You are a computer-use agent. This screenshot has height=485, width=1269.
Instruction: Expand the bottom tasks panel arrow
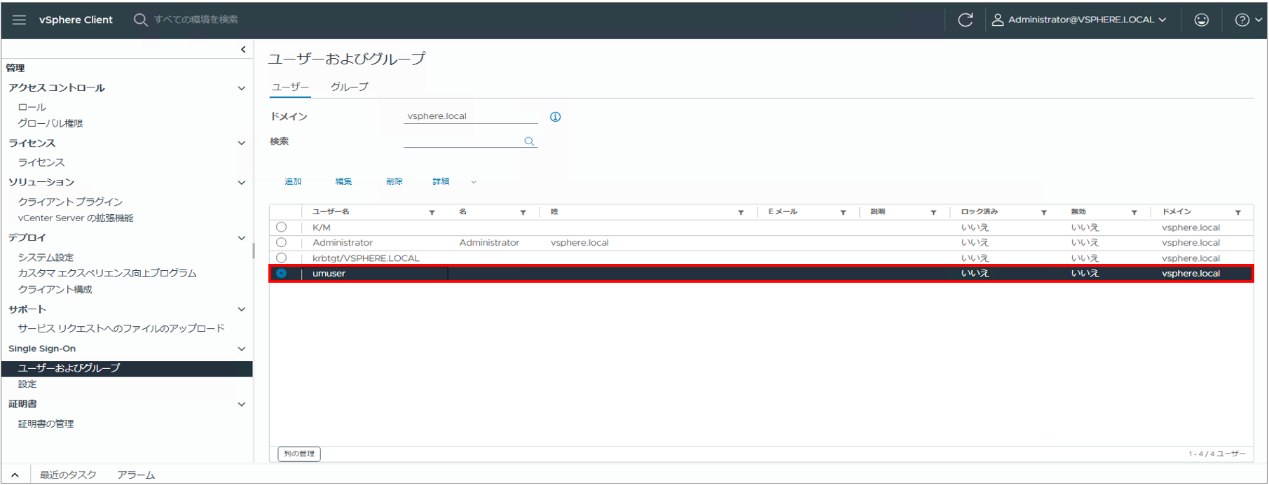(x=15, y=475)
